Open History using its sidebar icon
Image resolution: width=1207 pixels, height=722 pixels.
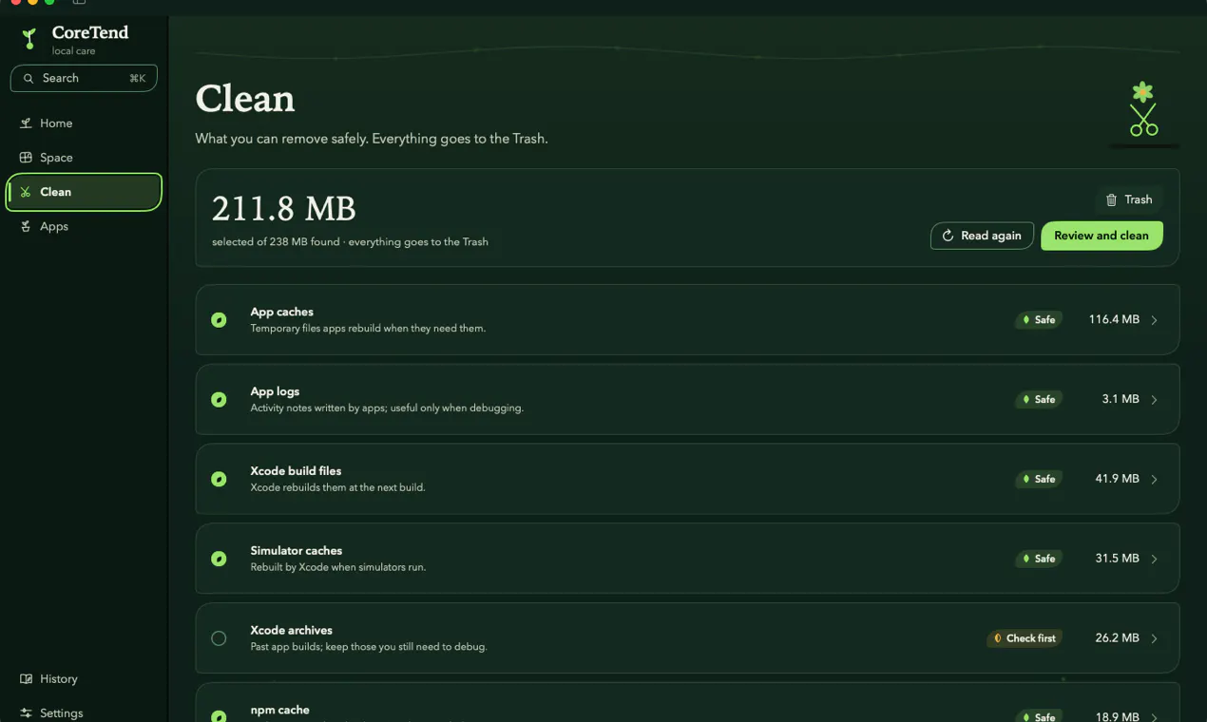pyautogui.click(x=26, y=679)
